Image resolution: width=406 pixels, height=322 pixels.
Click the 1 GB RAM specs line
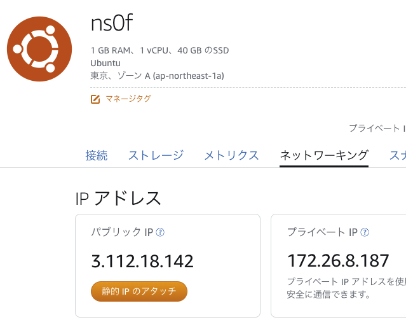tap(159, 50)
